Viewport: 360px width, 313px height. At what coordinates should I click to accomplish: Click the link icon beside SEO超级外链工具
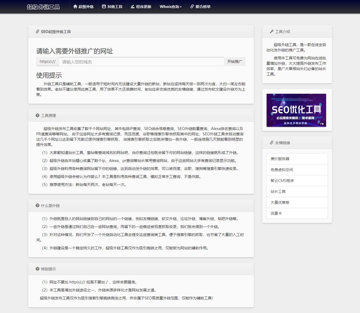37,31
